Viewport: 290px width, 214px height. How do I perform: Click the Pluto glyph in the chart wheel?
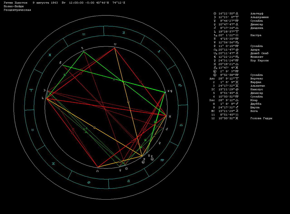pyautogui.click(x=152, y=156)
